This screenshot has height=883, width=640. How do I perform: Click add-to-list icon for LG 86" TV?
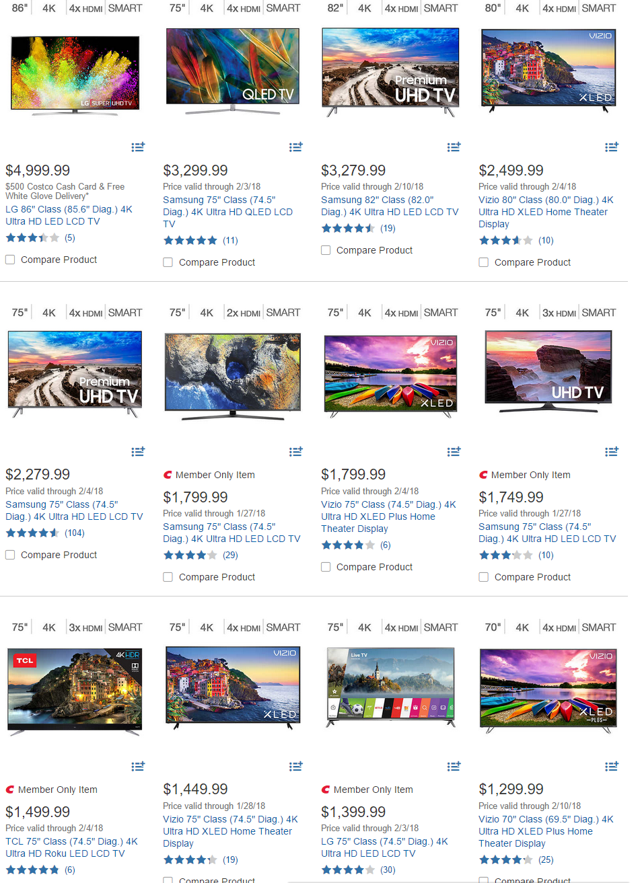click(138, 147)
